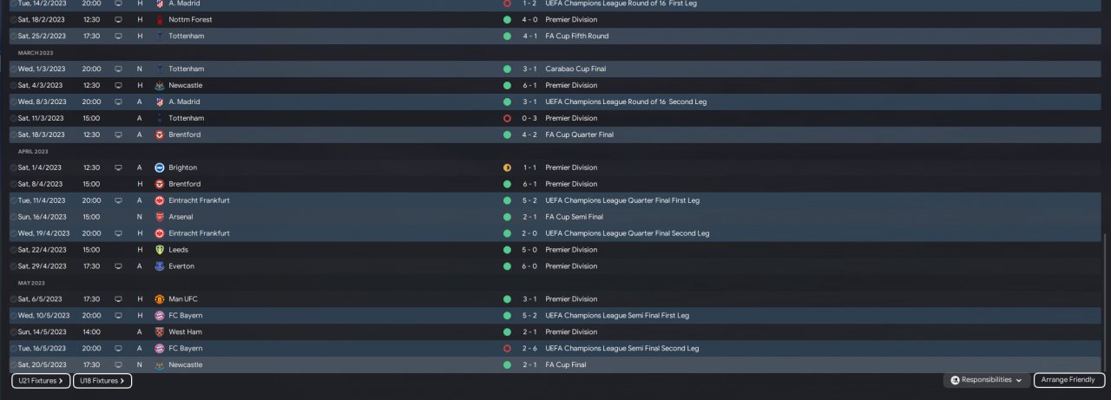Click the Man UFC club badge
This screenshot has height=400, width=1111.
[x=160, y=299]
